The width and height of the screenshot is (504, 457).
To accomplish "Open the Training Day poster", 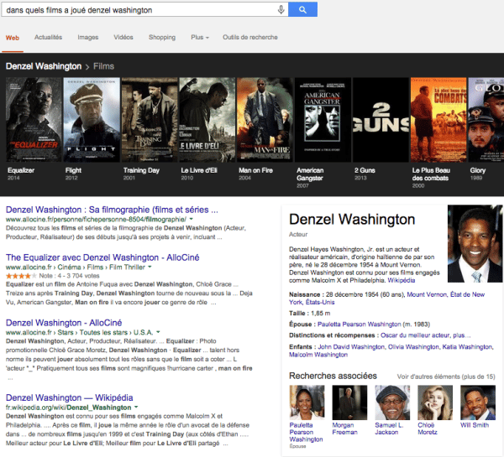I will pos(150,119).
